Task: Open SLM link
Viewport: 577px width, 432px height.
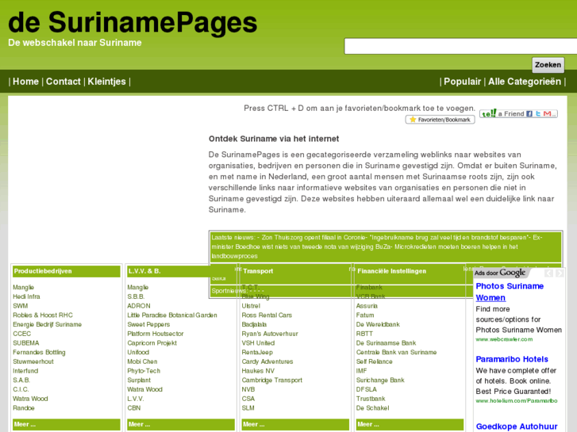Action: [x=248, y=407]
